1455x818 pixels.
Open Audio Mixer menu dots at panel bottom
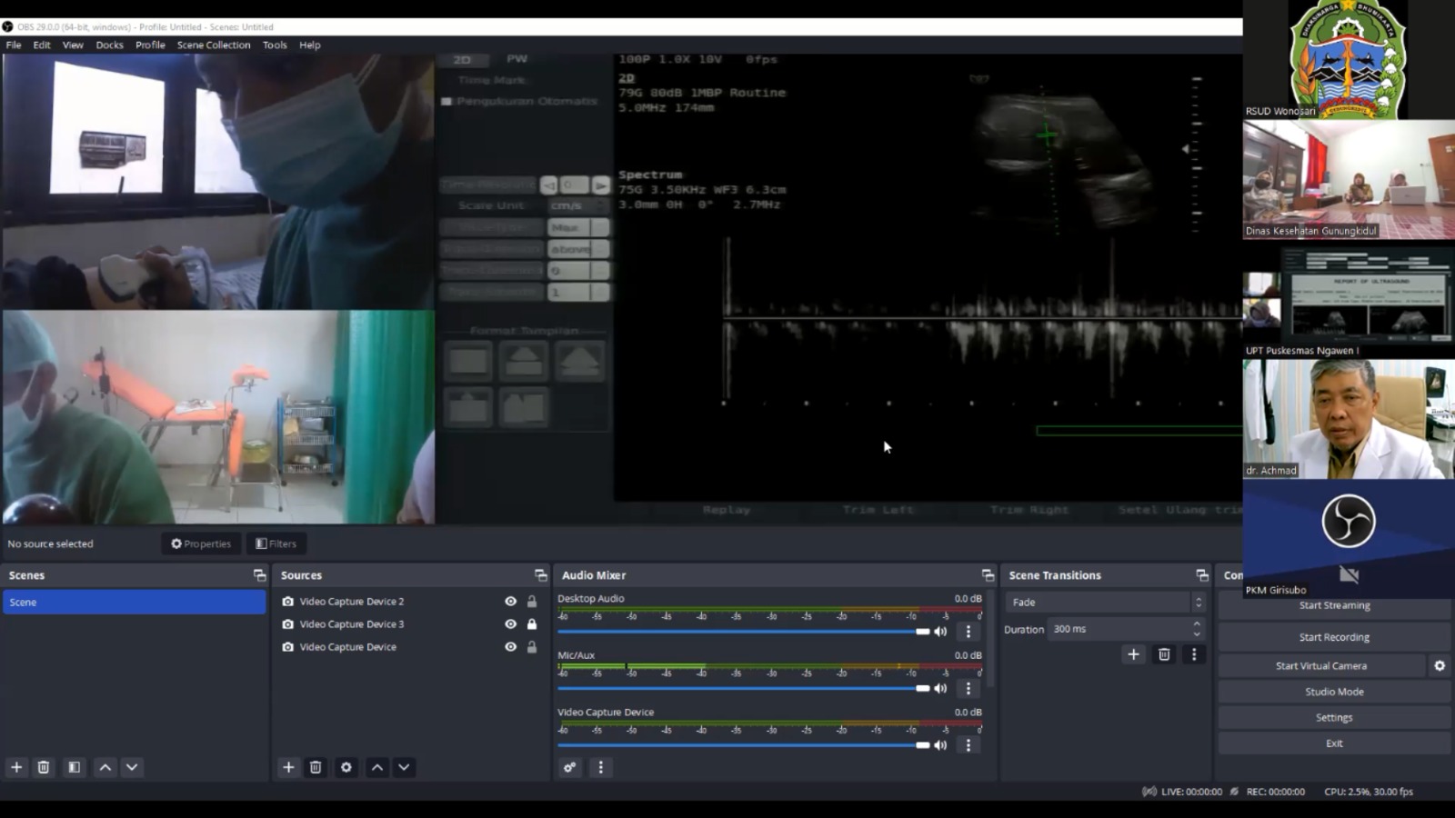click(600, 767)
